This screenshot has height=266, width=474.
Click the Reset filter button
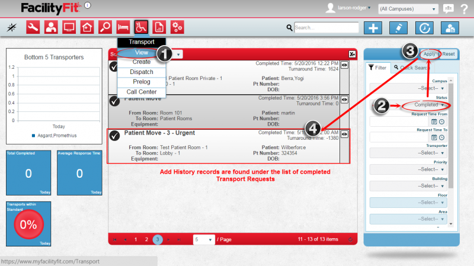449,54
